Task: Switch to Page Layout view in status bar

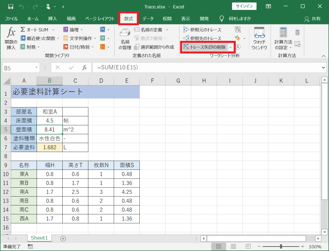Action: pyautogui.click(x=233, y=247)
